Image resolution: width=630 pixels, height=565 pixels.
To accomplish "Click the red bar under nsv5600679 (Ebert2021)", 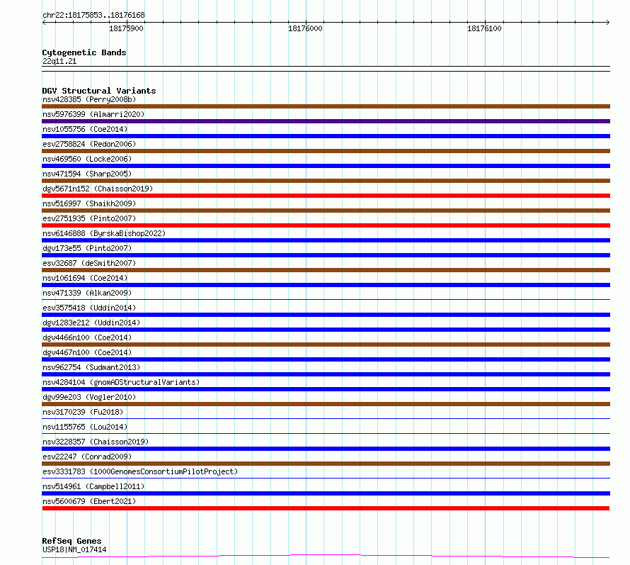I will point(326,508).
